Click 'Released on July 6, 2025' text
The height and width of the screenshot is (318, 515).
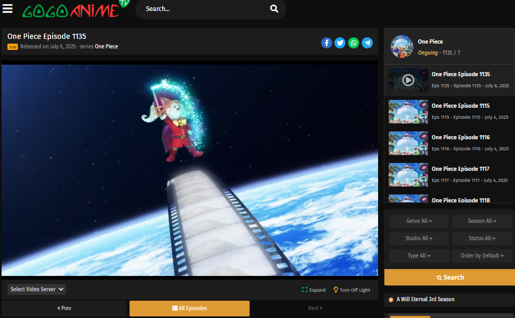pos(48,47)
